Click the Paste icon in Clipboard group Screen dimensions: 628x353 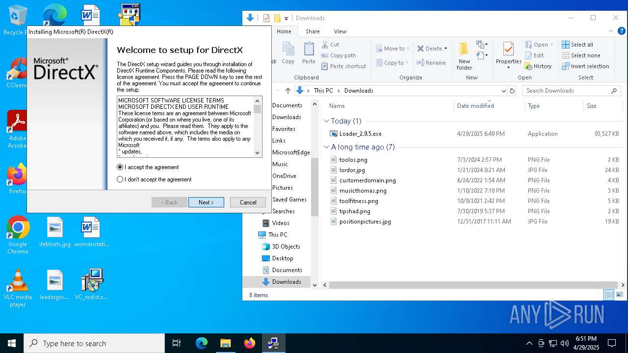[x=309, y=53]
